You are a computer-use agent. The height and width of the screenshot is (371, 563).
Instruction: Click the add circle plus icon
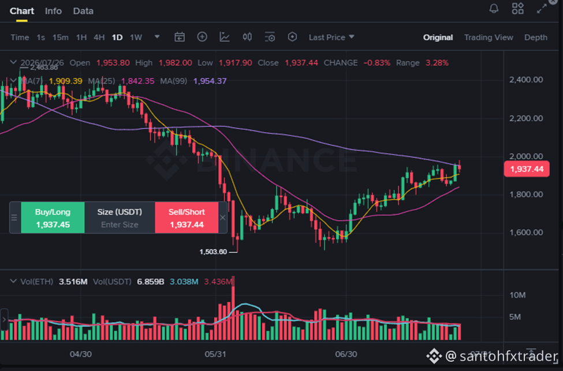click(202, 36)
